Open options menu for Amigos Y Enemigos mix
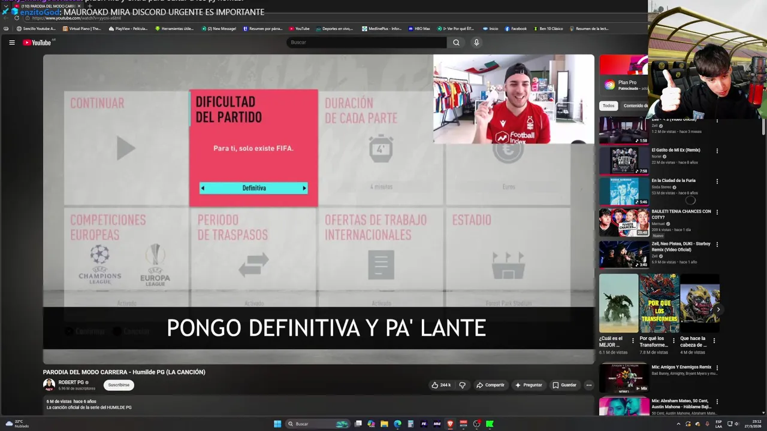The height and width of the screenshot is (431, 767). 717,368
